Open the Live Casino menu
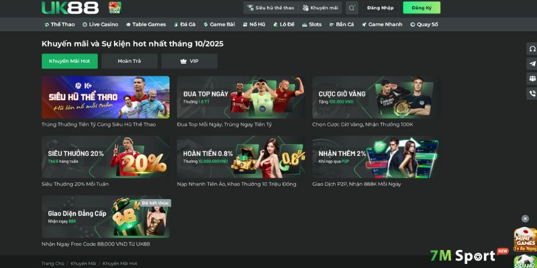This screenshot has width=537, height=268. pyautogui.click(x=101, y=24)
